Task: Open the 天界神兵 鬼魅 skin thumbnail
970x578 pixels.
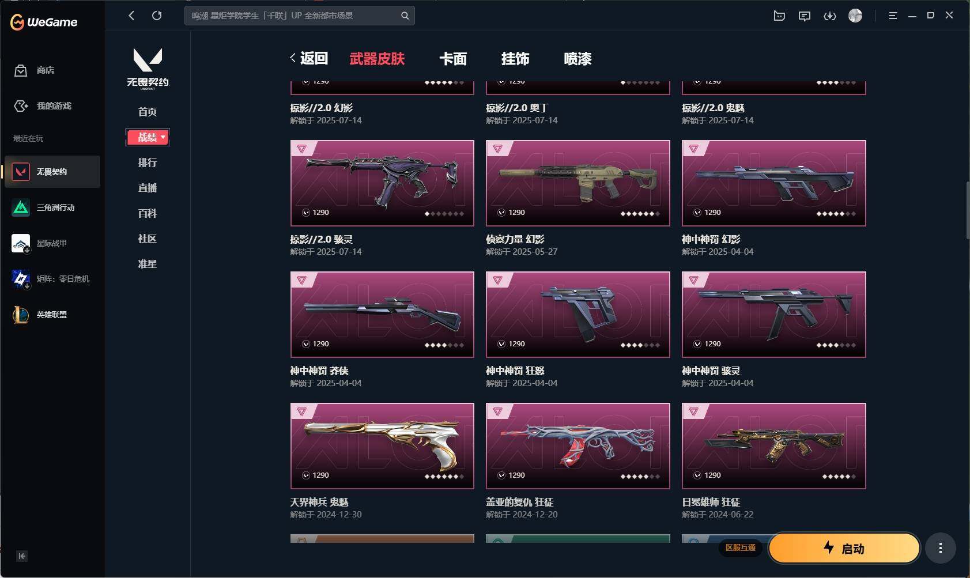Action: click(x=382, y=445)
